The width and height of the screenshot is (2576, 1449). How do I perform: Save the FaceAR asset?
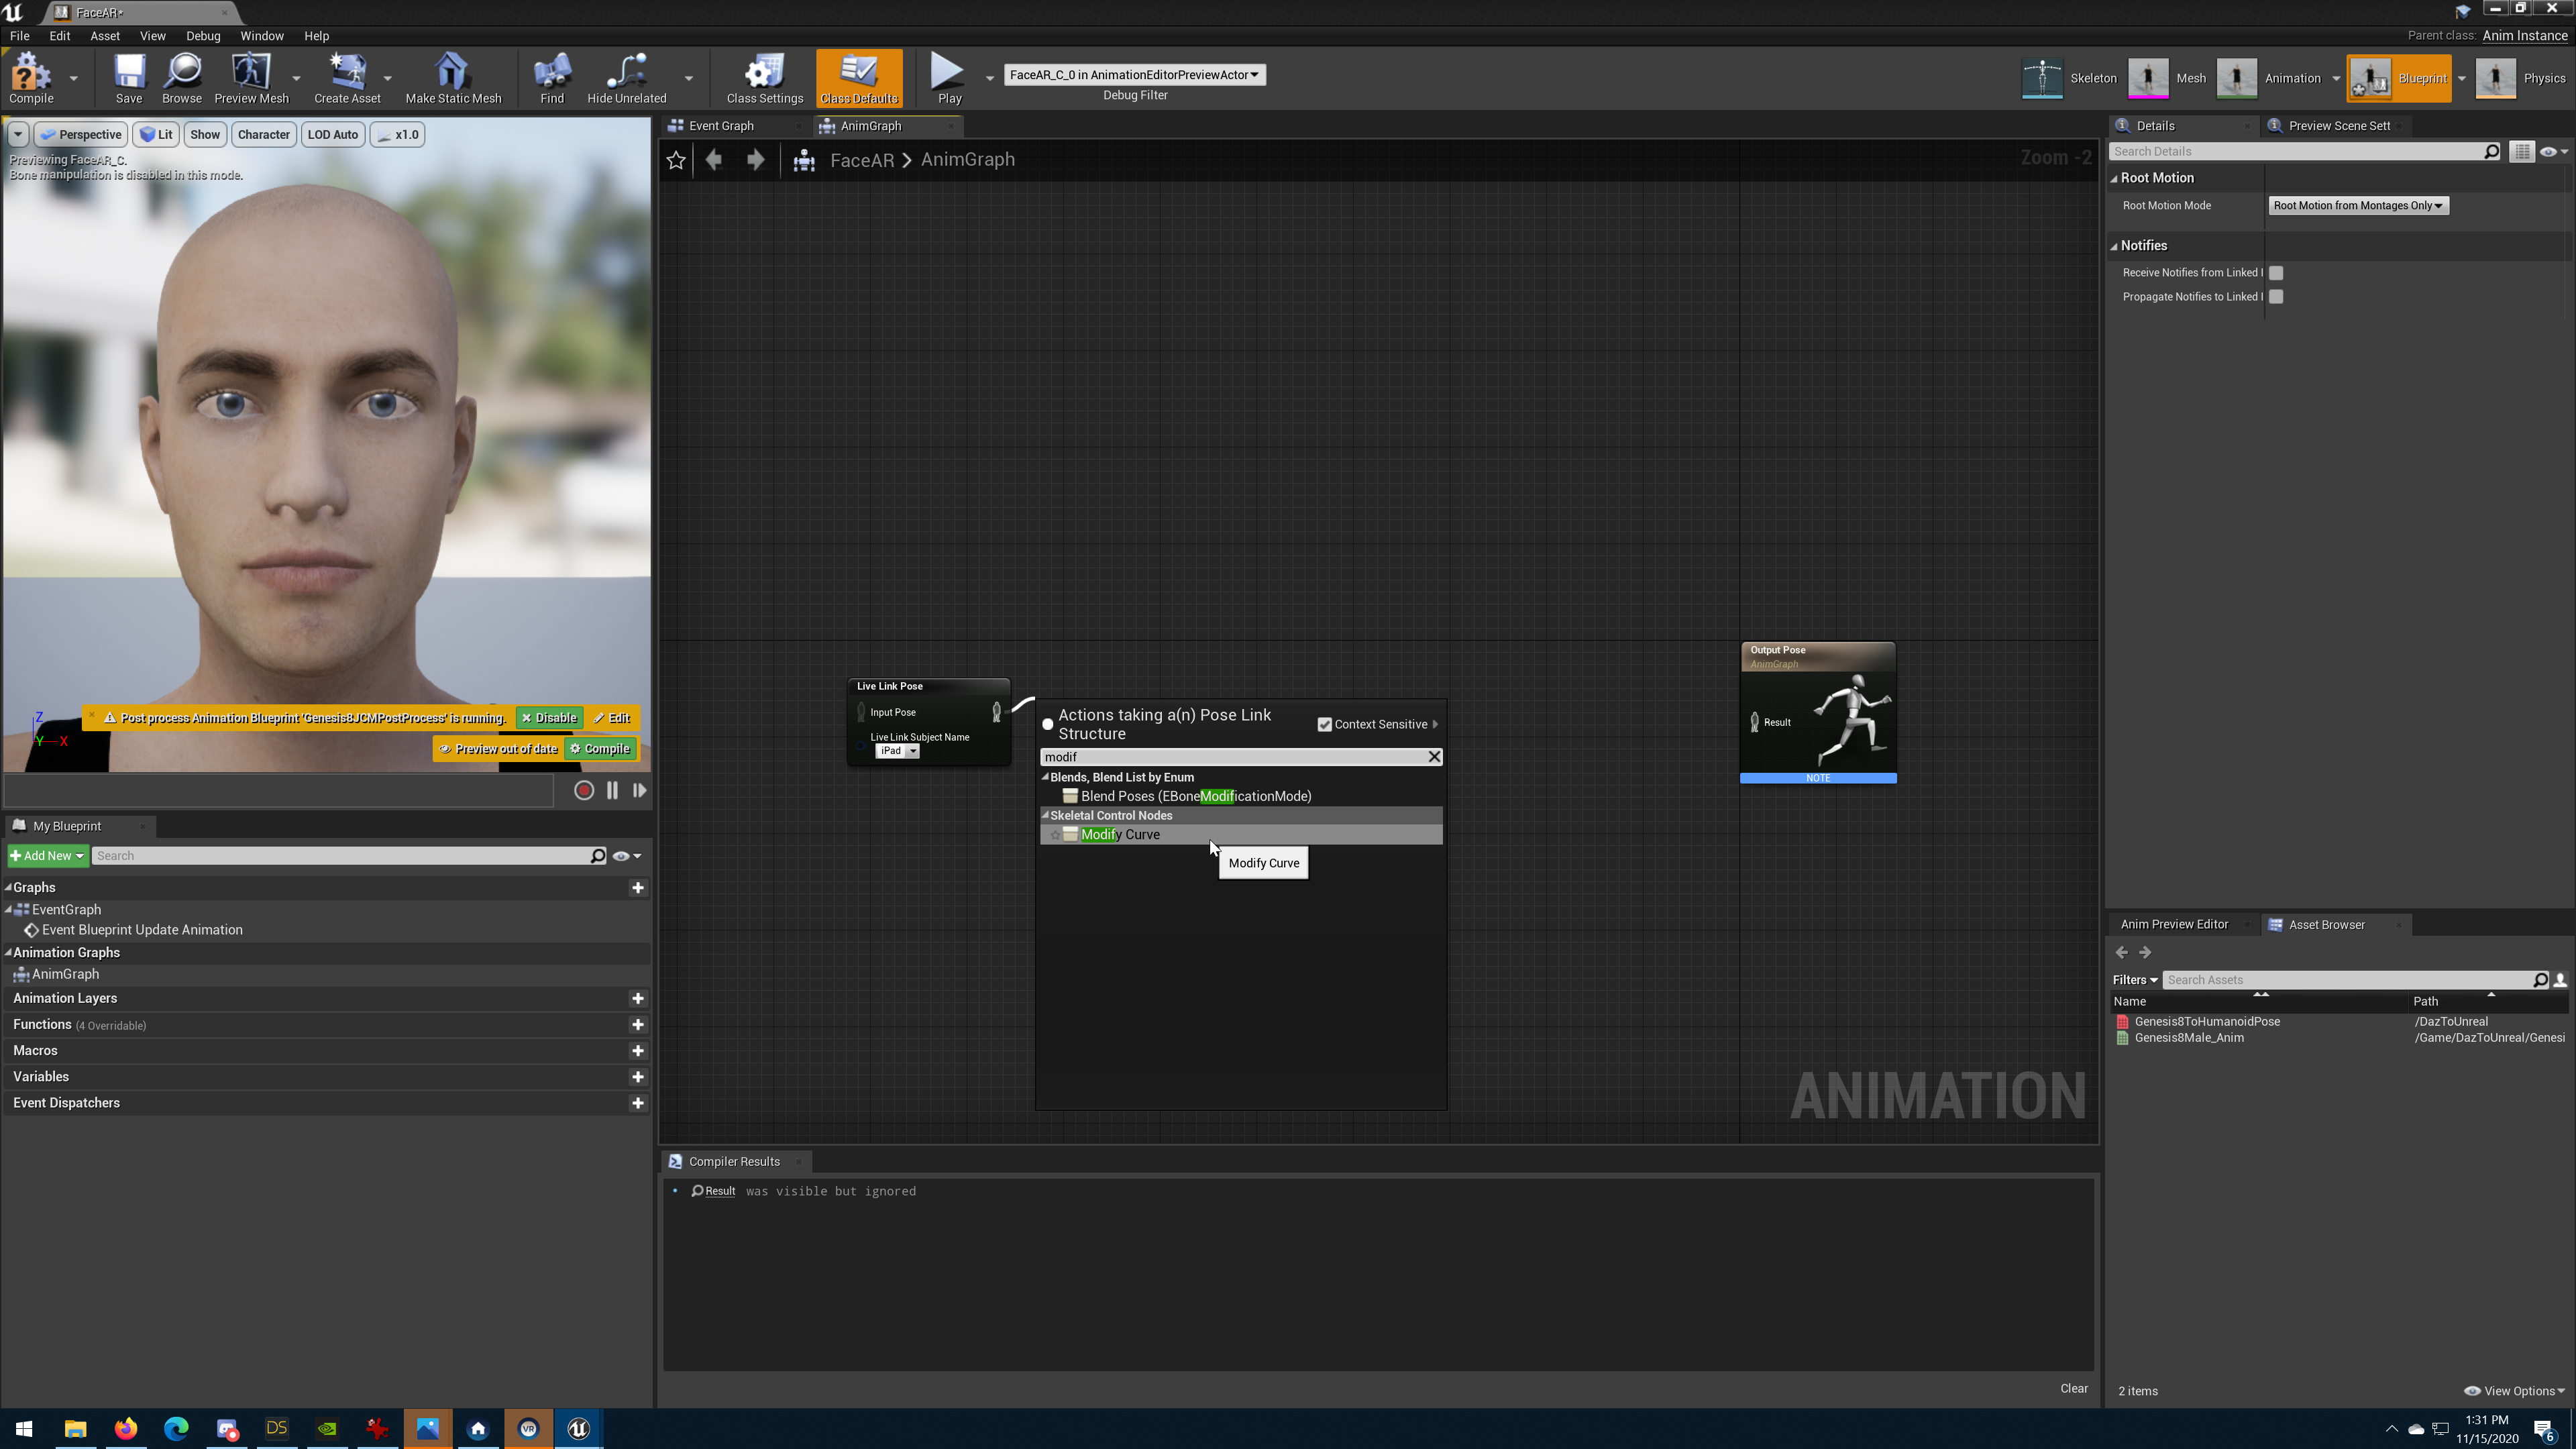[x=129, y=78]
